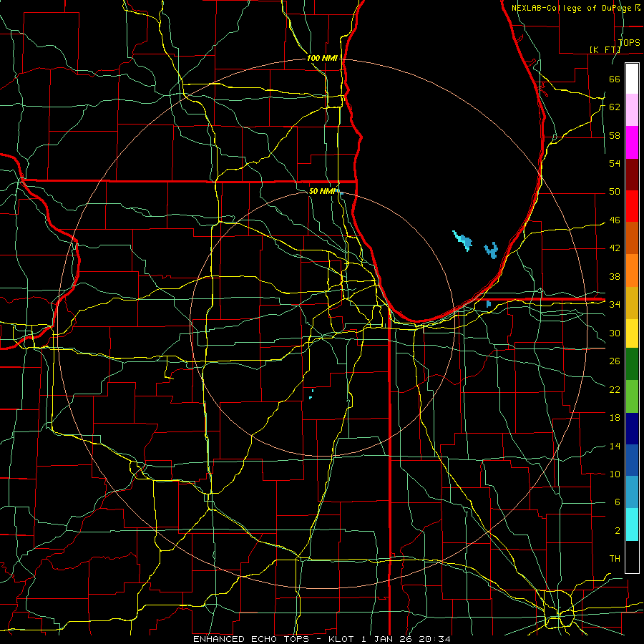The image size is (644, 644).
Task: Click the TOPS legend heading
Action: point(629,43)
